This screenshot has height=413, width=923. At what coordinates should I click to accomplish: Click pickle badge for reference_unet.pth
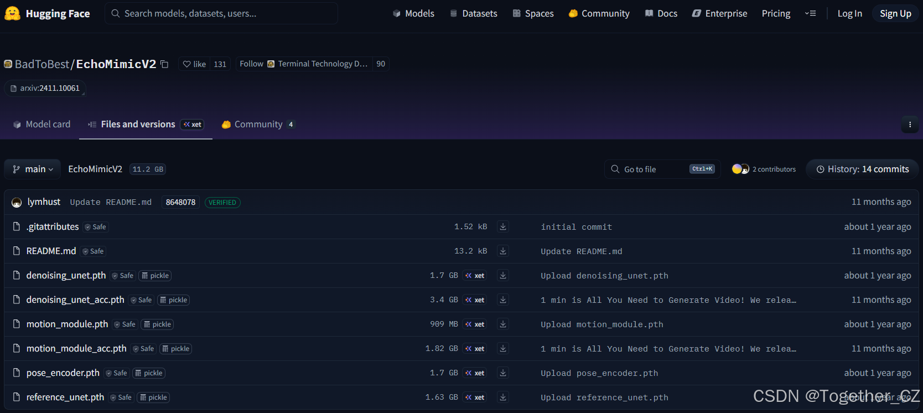(x=153, y=397)
